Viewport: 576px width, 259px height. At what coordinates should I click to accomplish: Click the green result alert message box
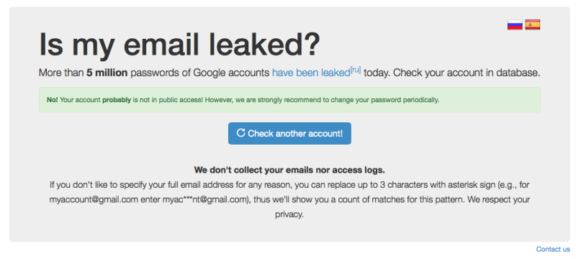[x=289, y=100]
